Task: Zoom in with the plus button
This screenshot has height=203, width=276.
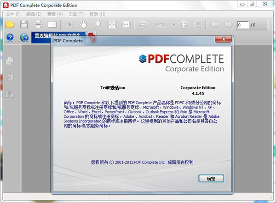Action: (184, 25)
